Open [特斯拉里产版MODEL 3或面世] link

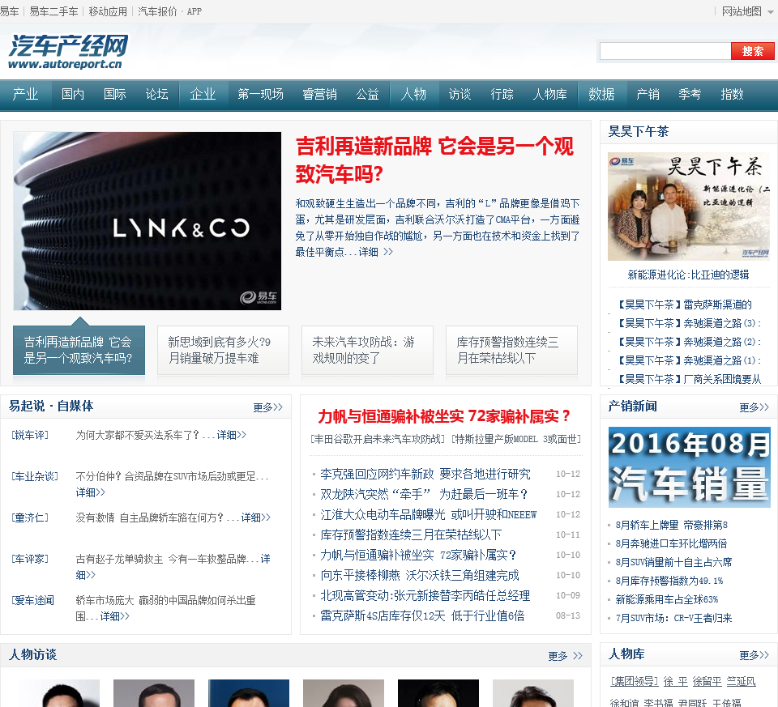(516, 439)
